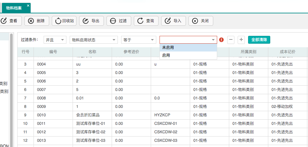Viewport: 308px width, 147px height.
Task: Click the 全部清除 clear all button
Action: pos(259,40)
